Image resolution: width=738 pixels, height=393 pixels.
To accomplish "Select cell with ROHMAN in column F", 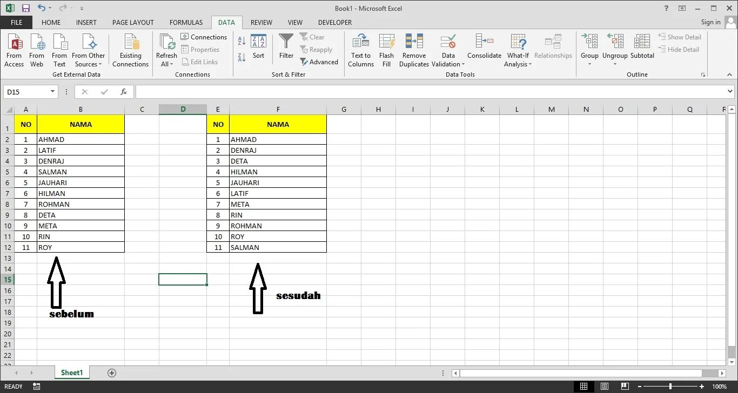I will pyautogui.click(x=278, y=226).
